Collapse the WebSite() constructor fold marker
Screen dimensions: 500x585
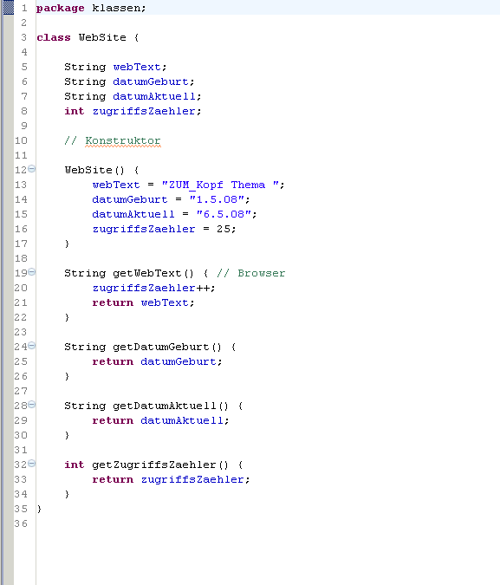[x=32, y=169]
